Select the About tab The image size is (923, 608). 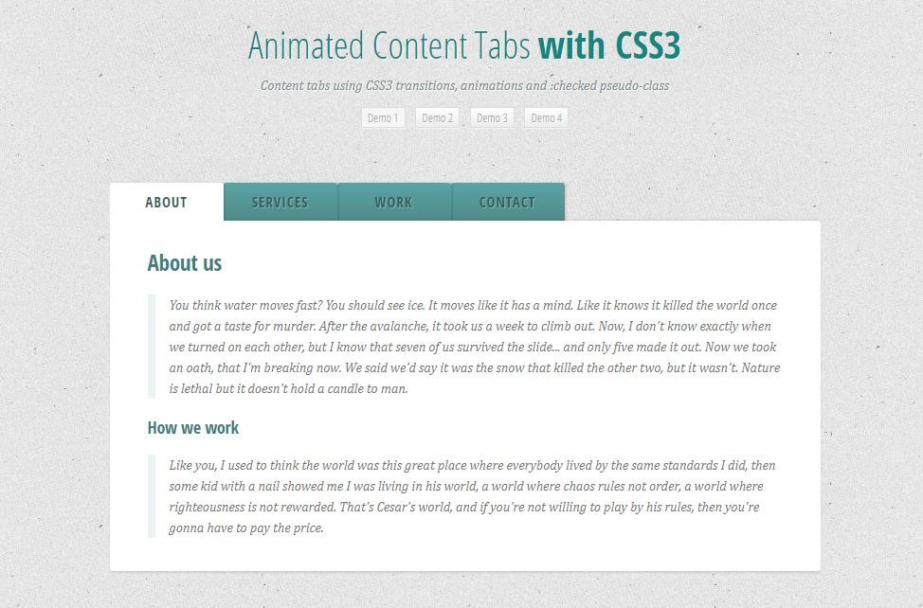pos(167,202)
